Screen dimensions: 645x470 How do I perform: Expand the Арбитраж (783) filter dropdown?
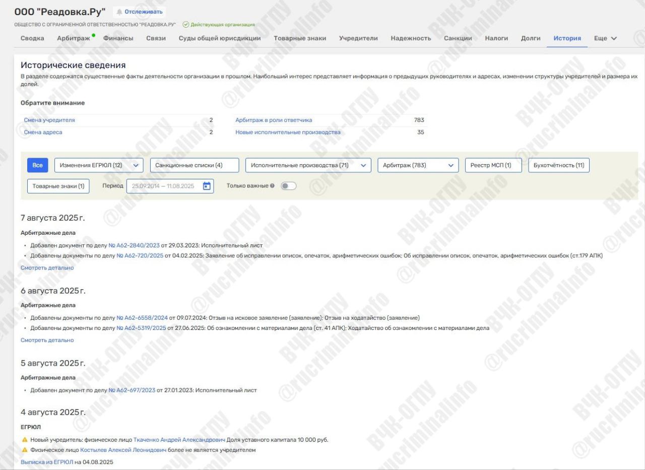coord(450,165)
